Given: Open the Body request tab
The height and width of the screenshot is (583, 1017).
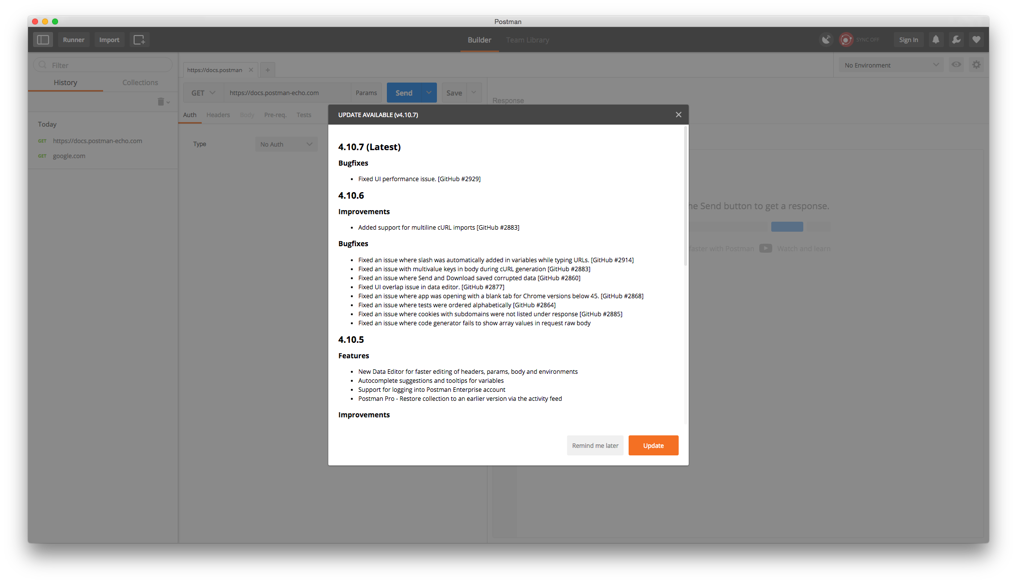Looking at the screenshot, I should coord(247,115).
